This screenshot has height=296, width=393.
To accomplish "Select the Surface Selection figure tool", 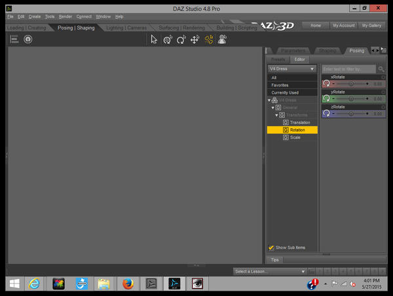I will pyautogui.click(x=222, y=39).
